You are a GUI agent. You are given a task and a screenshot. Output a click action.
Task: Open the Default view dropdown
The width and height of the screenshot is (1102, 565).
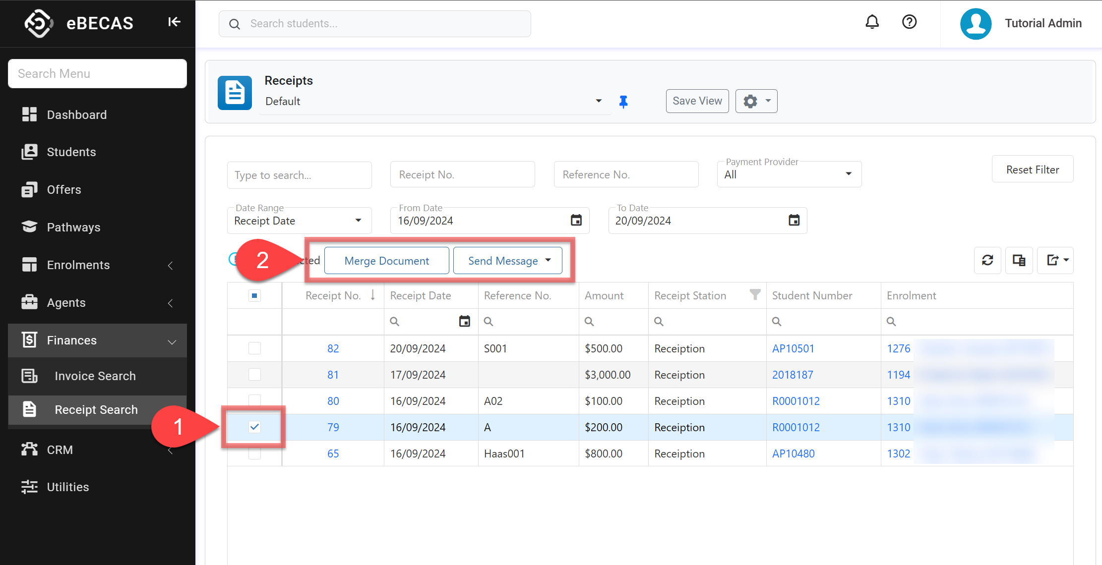click(x=599, y=101)
